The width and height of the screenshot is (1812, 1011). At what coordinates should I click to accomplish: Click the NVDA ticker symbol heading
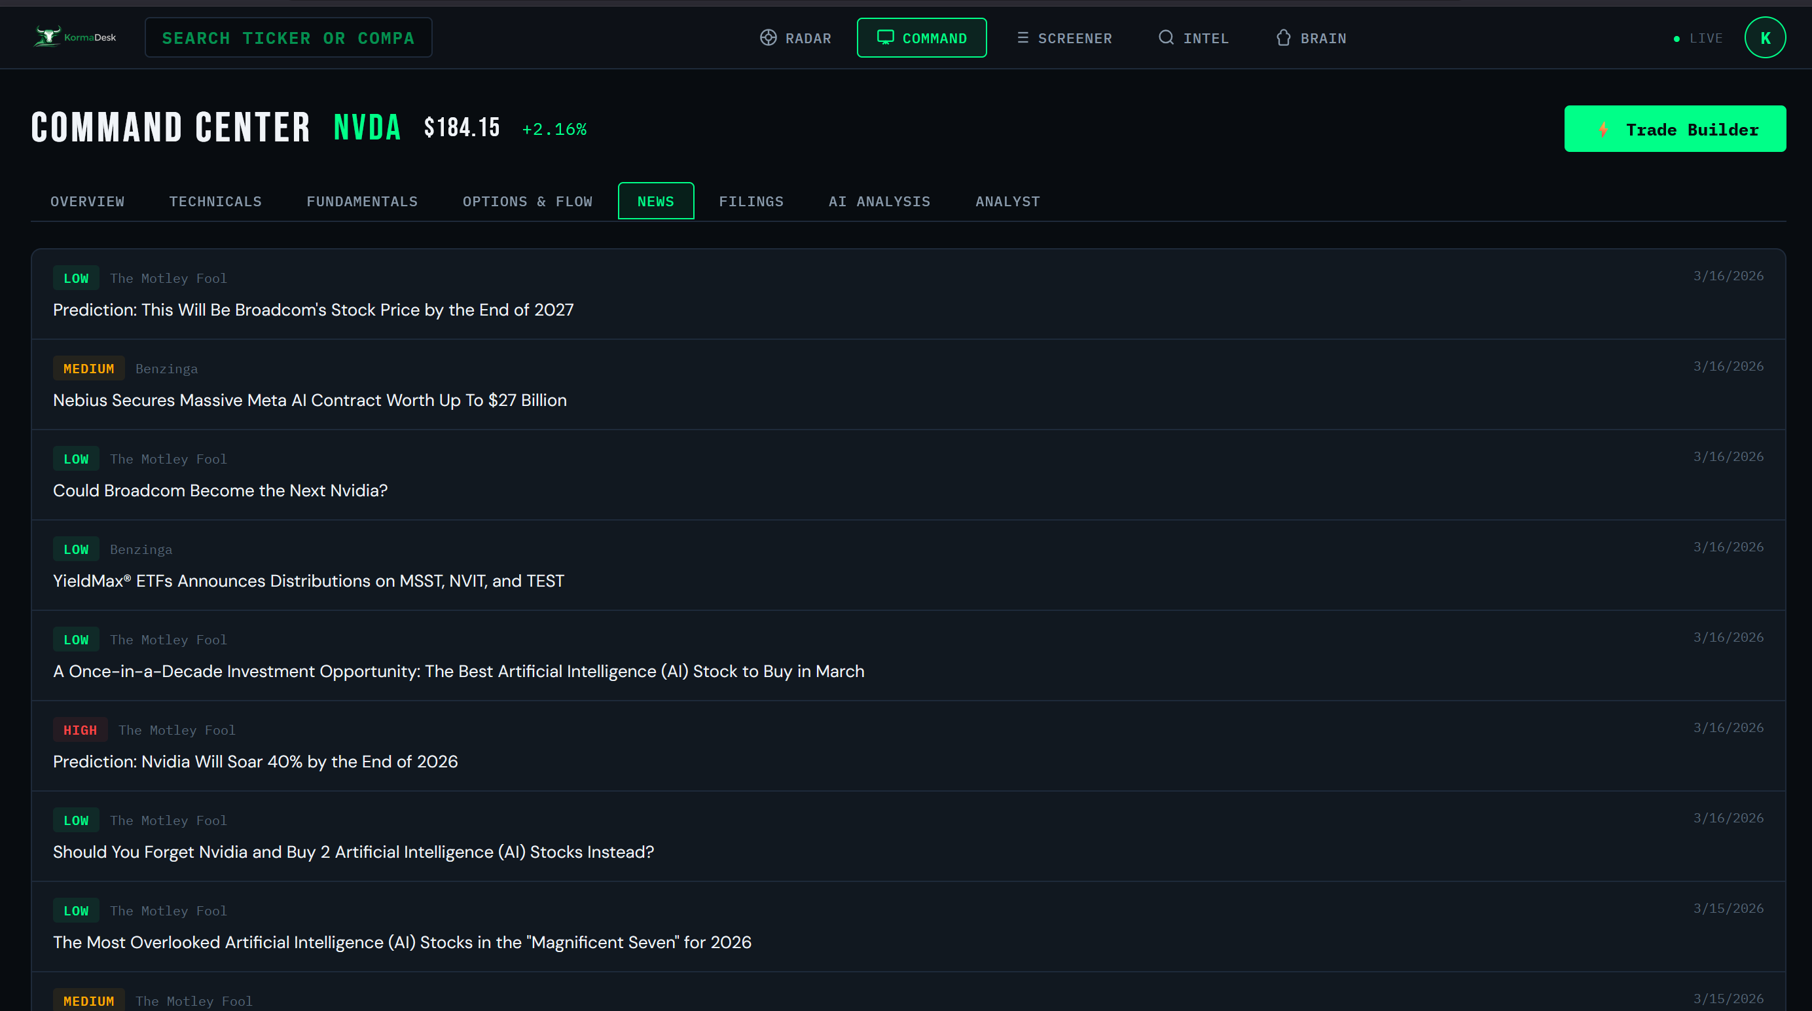click(x=367, y=128)
